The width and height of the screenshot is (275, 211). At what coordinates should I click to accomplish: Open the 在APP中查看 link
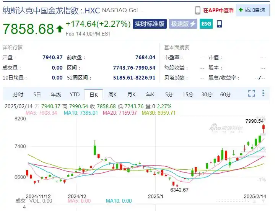coord(218,10)
